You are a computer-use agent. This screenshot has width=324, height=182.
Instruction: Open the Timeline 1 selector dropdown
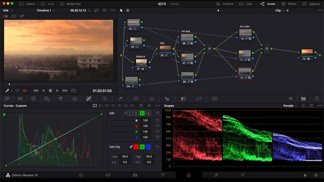pos(46,10)
